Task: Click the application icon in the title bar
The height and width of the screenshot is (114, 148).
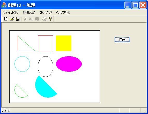Action: tap(4, 5)
